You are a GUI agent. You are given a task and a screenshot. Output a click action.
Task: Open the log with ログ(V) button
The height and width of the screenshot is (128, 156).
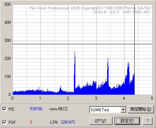click(101, 121)
